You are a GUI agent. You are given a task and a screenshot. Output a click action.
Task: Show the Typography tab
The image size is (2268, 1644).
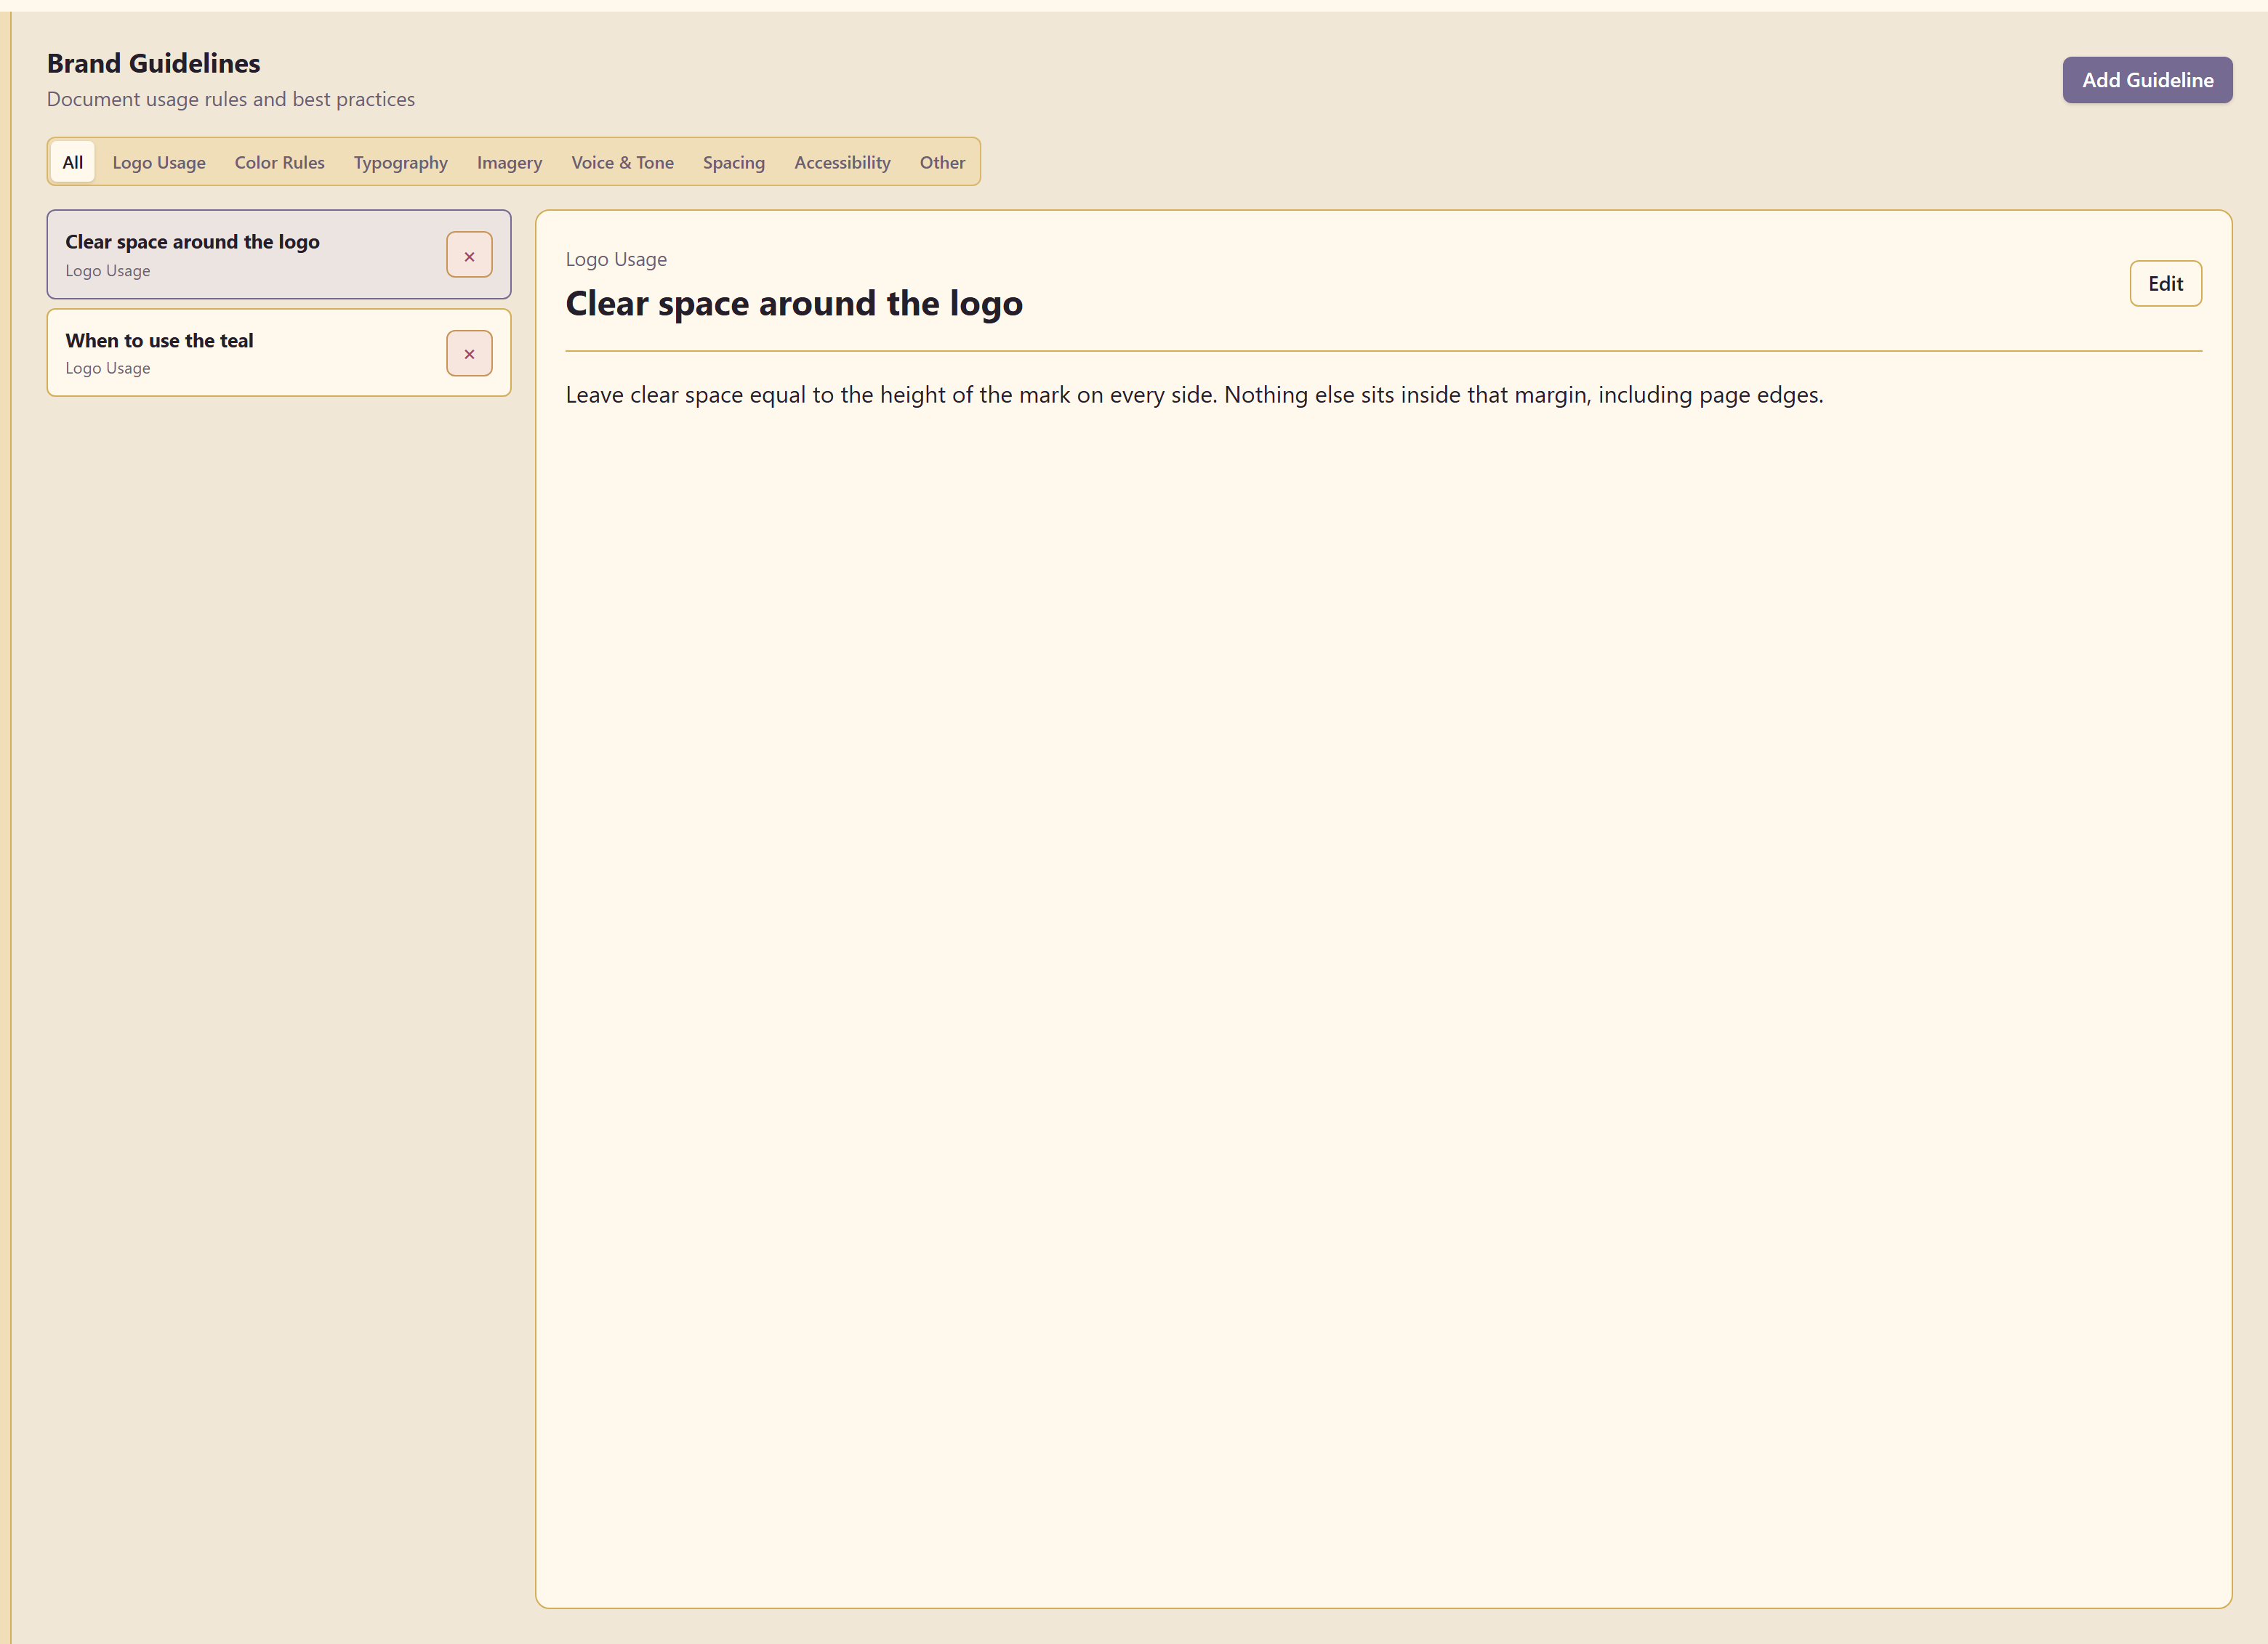coord(401,162)
